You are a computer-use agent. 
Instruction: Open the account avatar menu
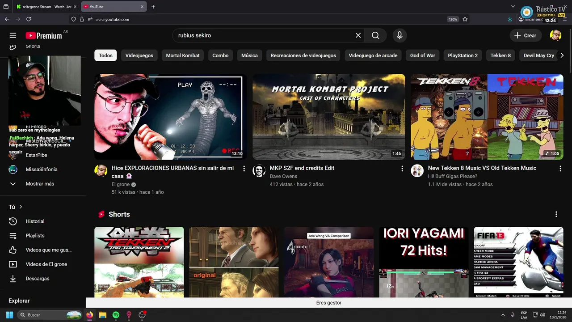coord(555,35)
